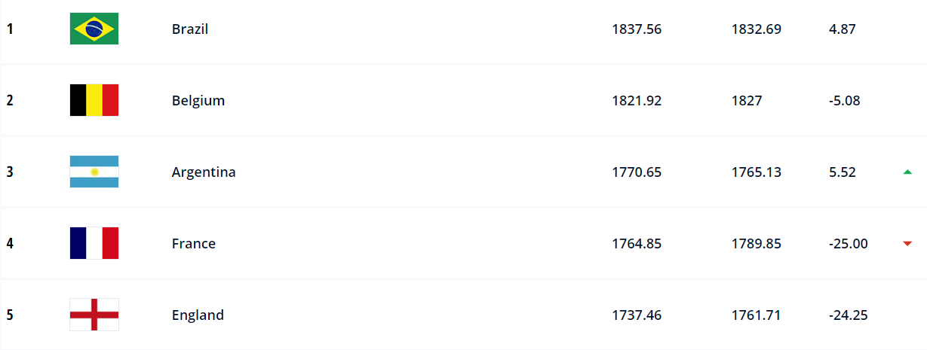This screenshot has height=350, width=927.
Task: Select Brazil's 4.87 points change
Action: click(842, 29)
